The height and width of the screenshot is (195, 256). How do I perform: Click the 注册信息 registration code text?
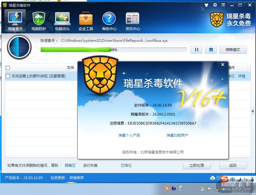[x=153, y=123]
